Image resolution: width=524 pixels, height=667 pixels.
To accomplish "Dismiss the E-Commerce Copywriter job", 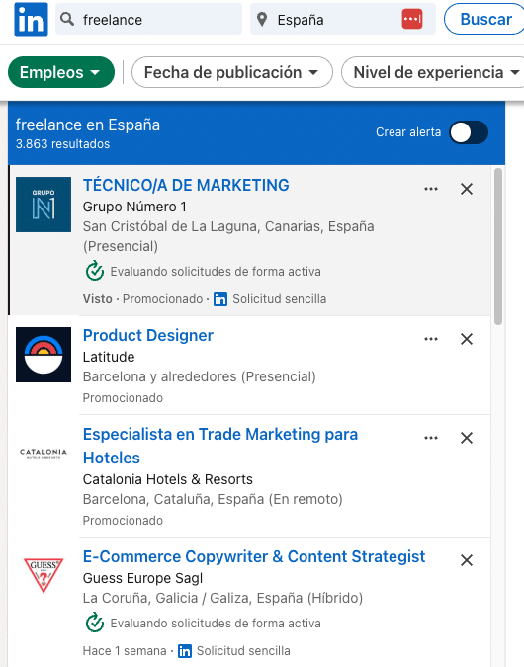I will [467, 560].
